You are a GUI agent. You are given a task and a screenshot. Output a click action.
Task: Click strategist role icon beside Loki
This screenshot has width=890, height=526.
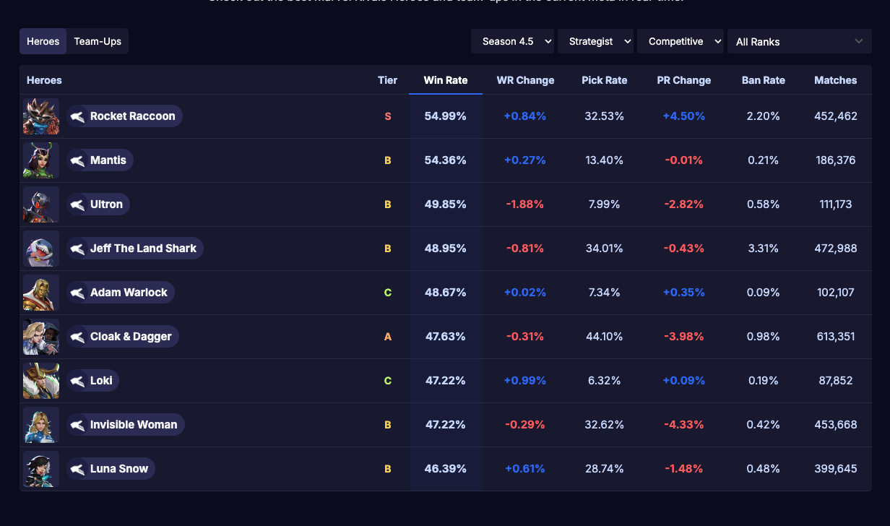(x=77, y=381)
